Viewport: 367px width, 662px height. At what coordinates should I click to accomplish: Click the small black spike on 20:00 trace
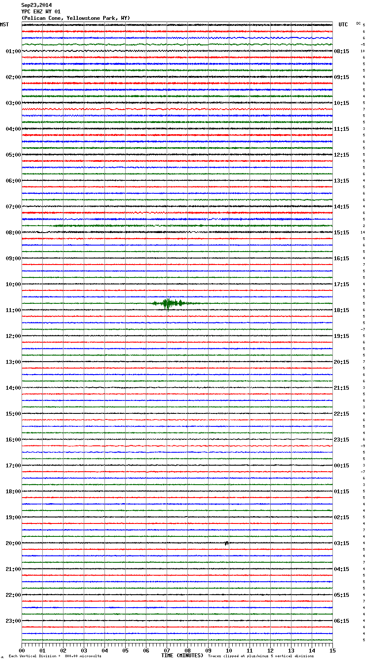[x=226, y=543]
